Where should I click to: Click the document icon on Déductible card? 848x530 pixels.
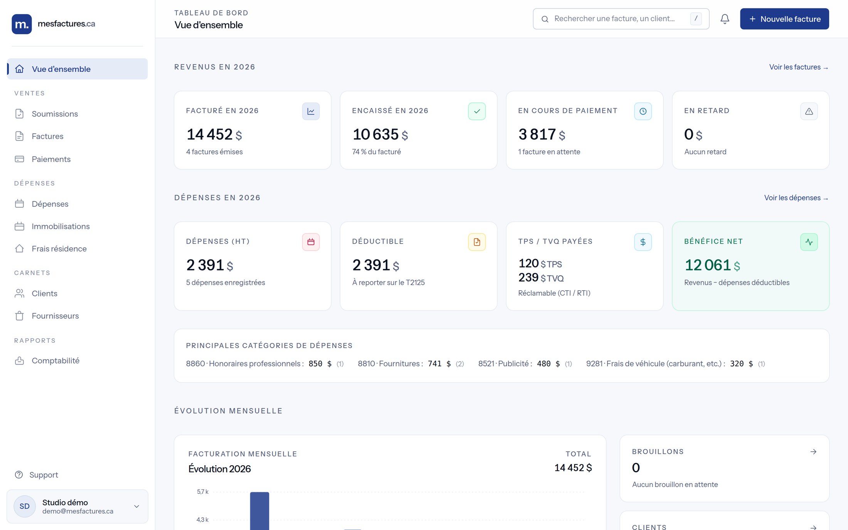(x=477, y=242)
